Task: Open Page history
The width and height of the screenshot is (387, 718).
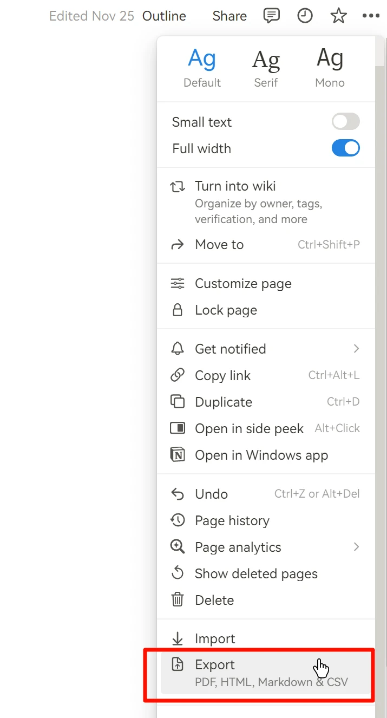Action: (x=232, y=521)
